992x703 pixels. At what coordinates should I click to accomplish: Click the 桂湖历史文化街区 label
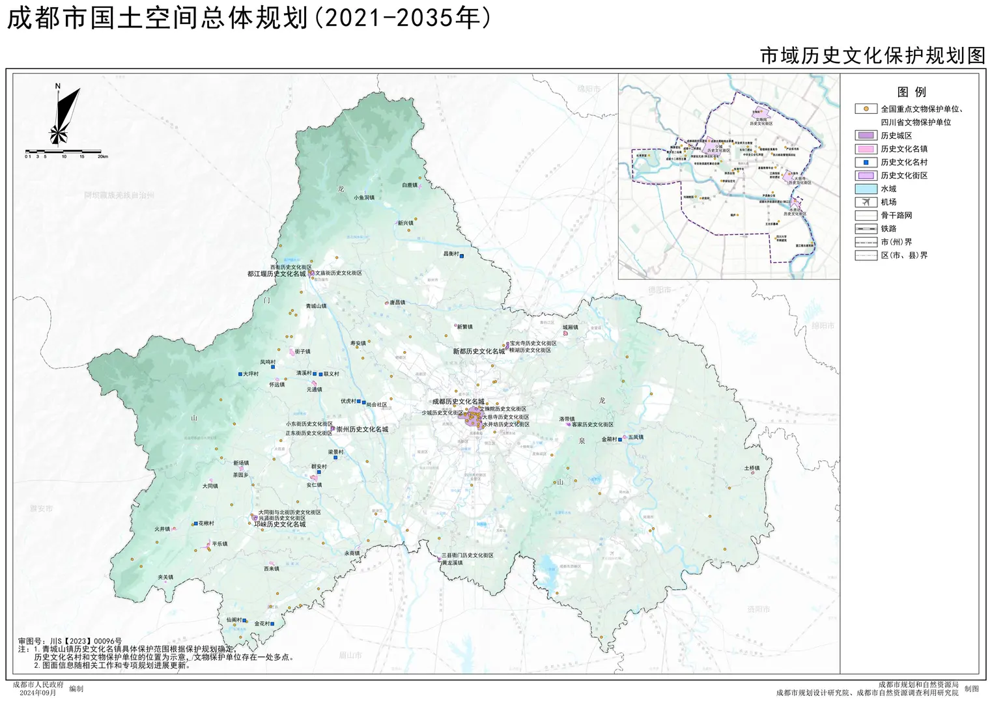coord(530,350)
